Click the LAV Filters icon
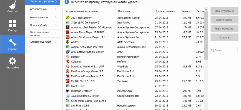The image size is (241, 110). pos(67,106)
